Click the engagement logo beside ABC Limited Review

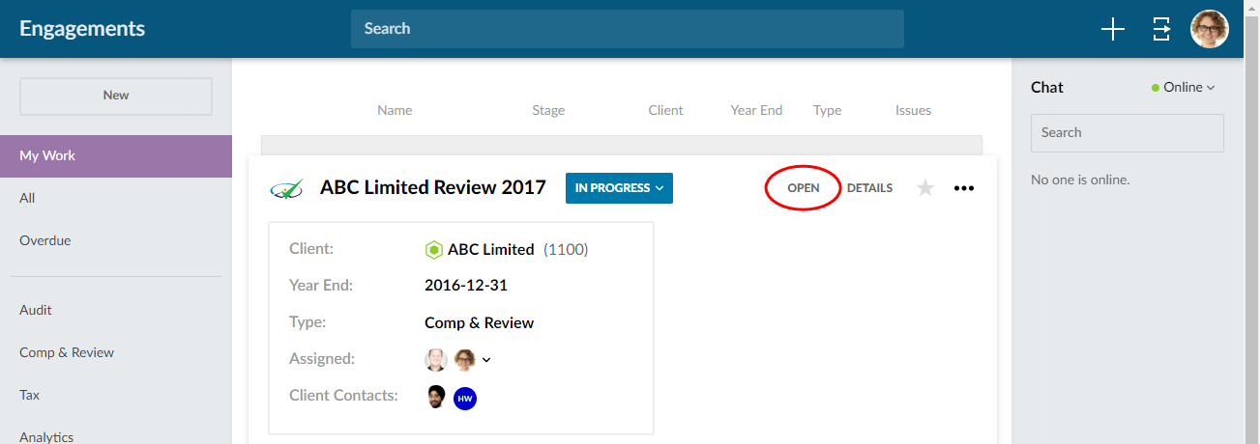(x=286, y=188)
